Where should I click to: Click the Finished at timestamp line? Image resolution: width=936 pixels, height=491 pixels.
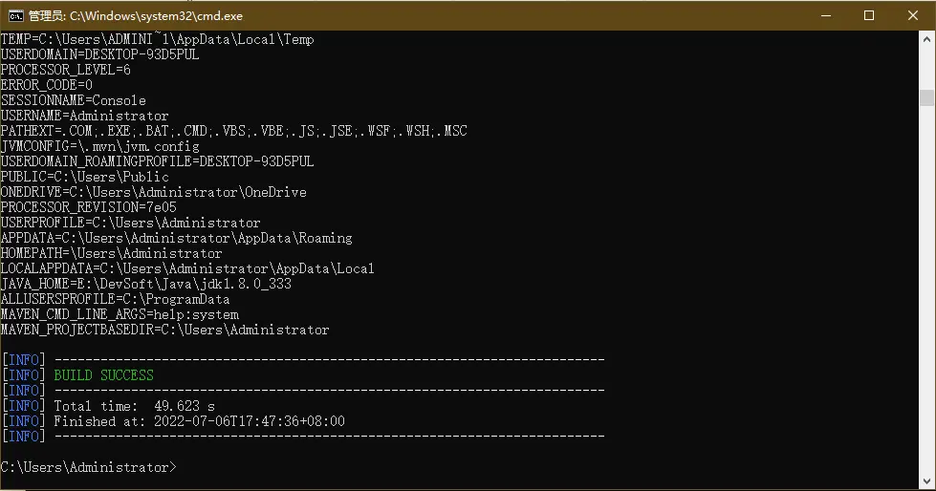(x=199, y=421)
